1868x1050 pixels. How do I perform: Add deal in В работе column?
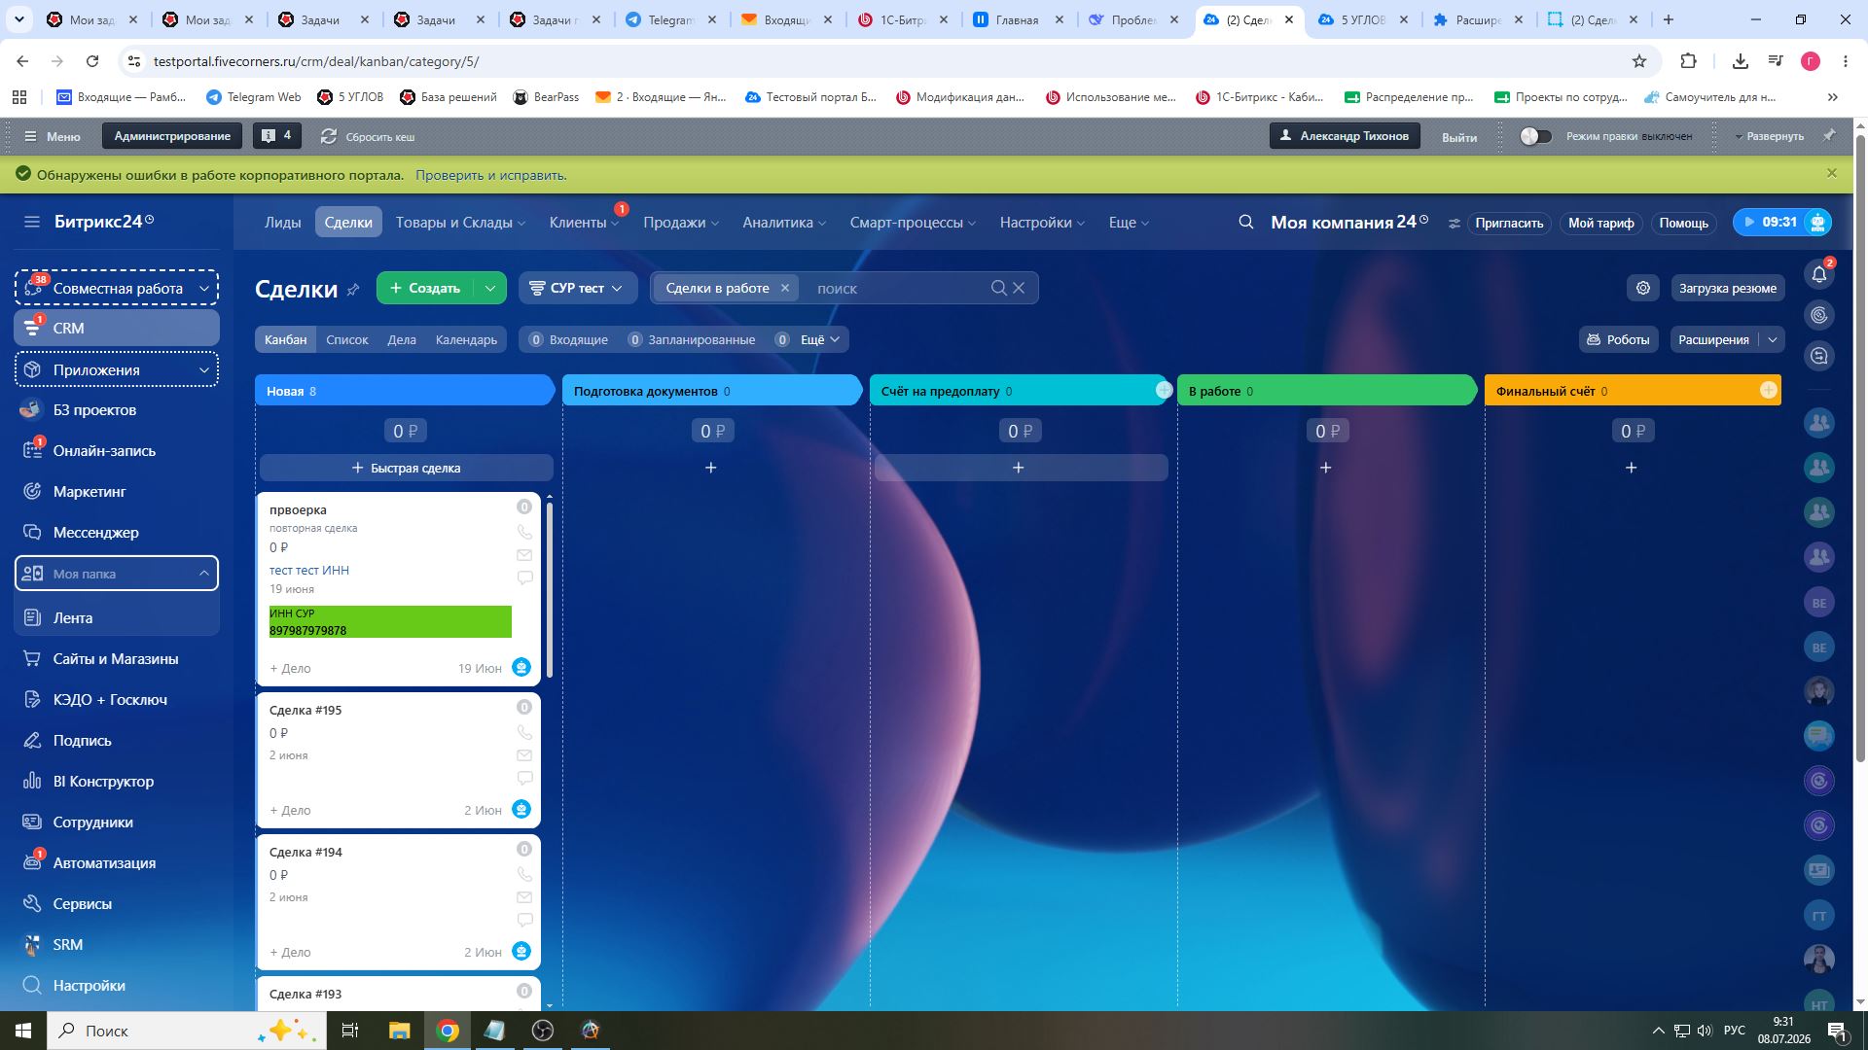(x=1326, y=468)
